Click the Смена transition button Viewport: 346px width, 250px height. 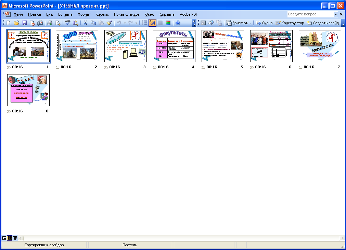(x=264, y=23)
